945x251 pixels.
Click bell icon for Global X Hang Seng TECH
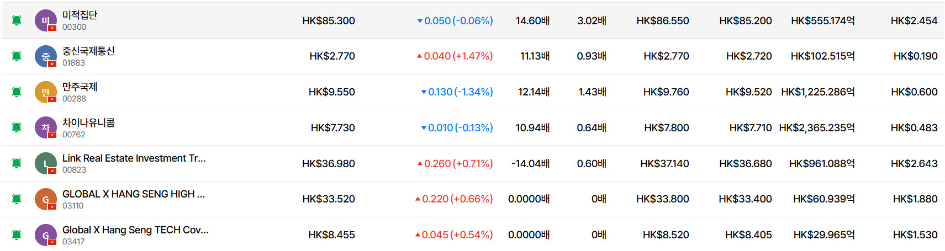pyautogui.click(x=17, y=235)
